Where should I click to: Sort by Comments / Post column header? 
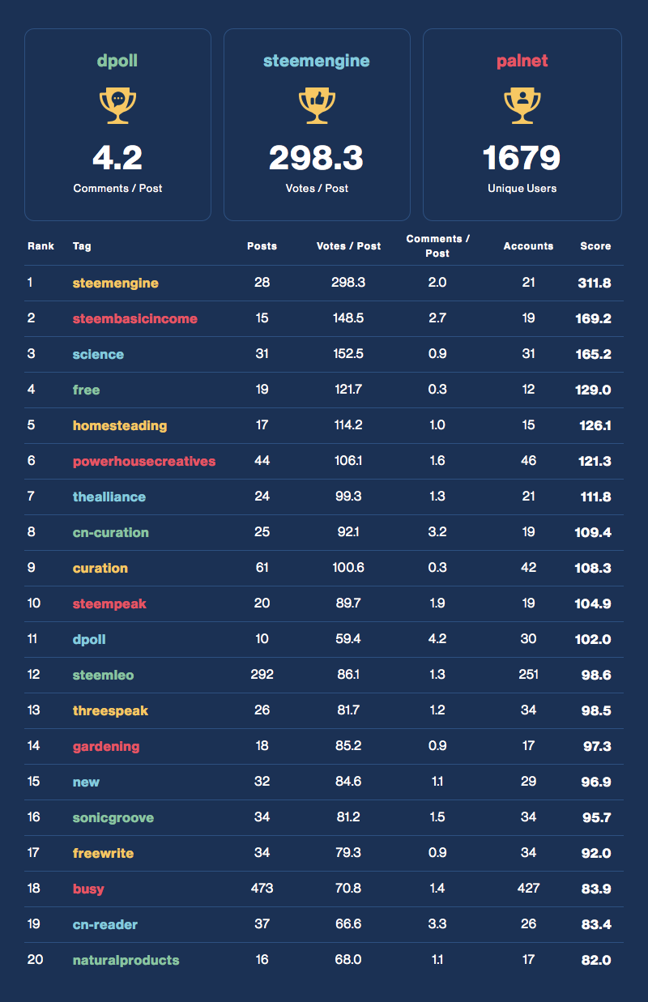pos(437,245)
